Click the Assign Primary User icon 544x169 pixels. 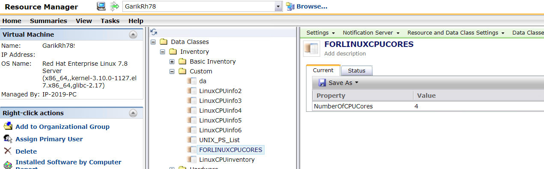[8, 139]
